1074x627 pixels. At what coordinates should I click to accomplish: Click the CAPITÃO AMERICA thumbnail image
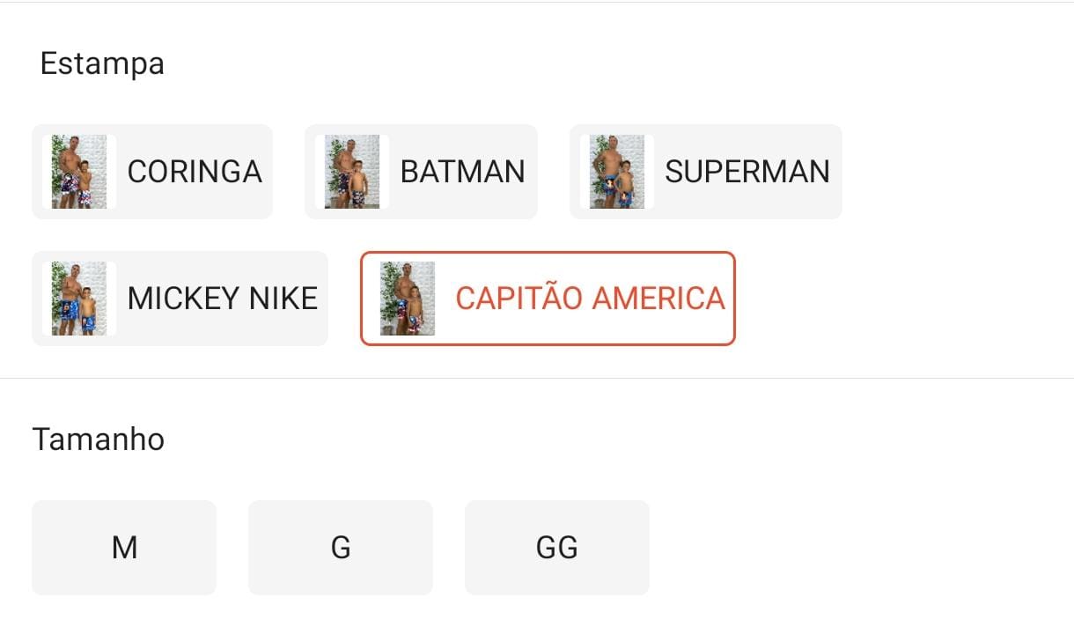pos(408,299)
